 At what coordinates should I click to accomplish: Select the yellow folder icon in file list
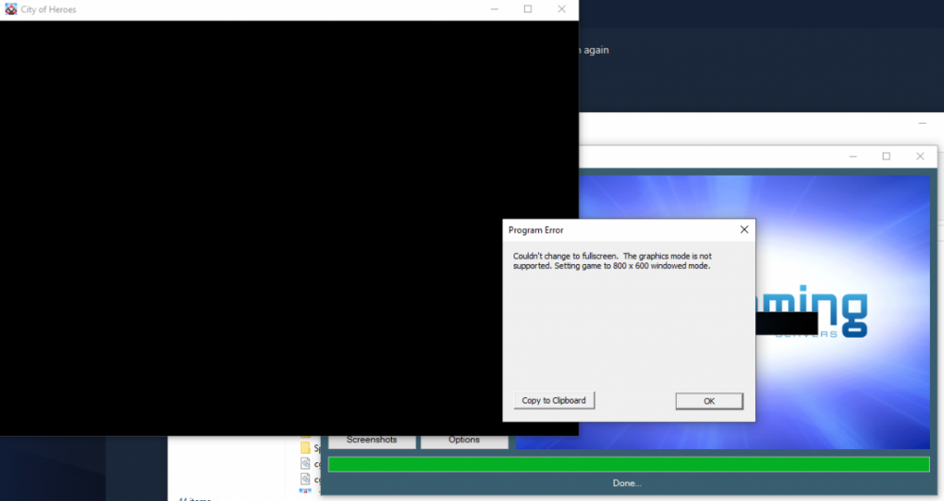[306, 448]
